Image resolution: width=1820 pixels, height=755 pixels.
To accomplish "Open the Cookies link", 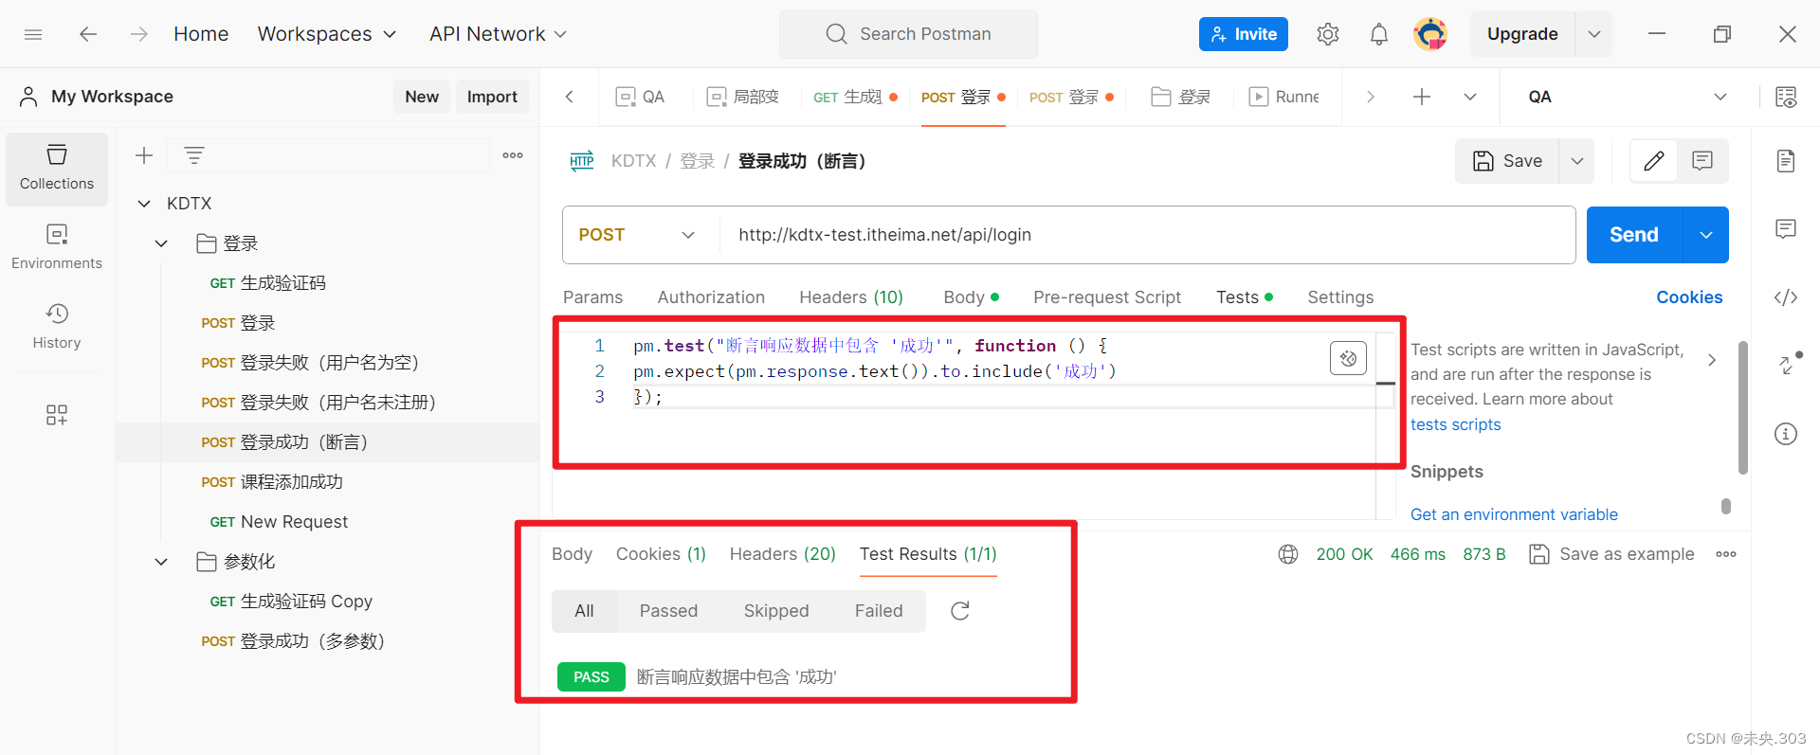I will coord(1689,297).
